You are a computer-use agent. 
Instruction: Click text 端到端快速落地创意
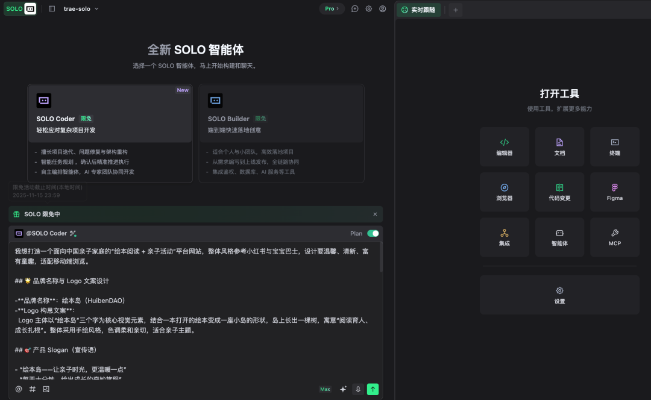[234, 130]
